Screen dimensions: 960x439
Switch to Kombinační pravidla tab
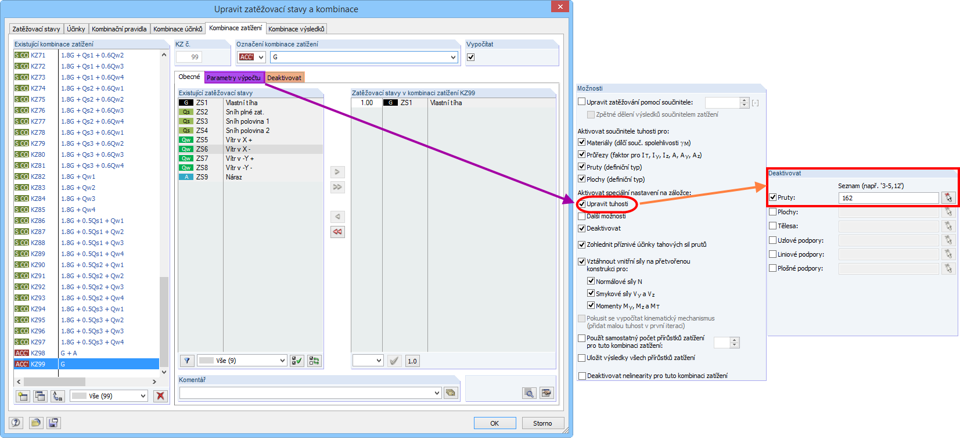click(x=119, y=29)
